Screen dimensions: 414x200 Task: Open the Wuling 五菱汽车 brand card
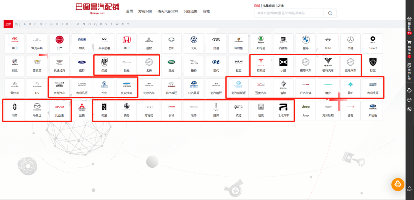pos(261,89)
